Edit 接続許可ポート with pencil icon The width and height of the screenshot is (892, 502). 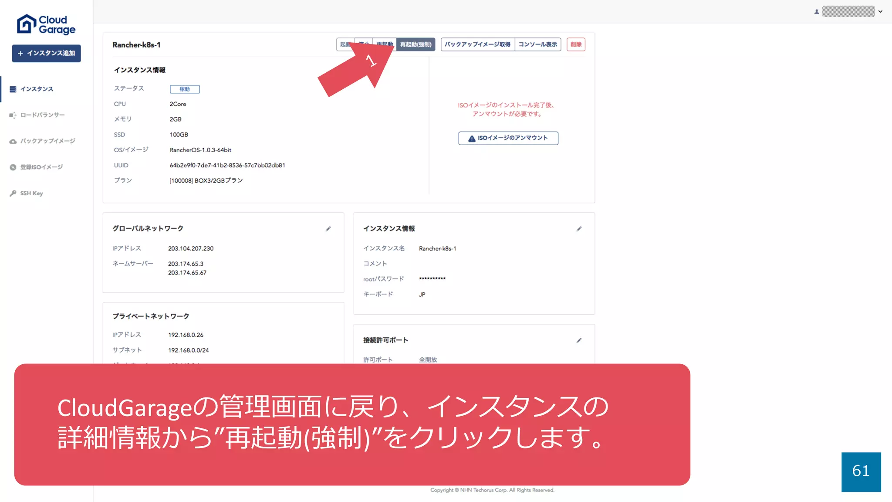click(x=579, y=340)
